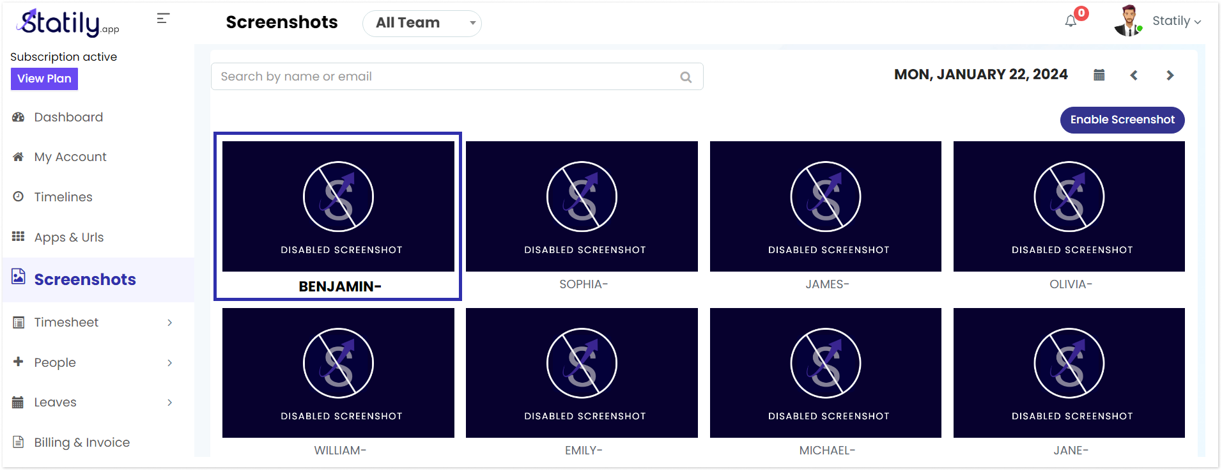This screenshot has width=1222, height=471.
Task: Click the user avatar picture
Action: point(1129,21)
